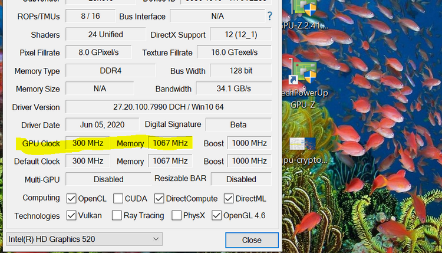Click the Memory Type DDR4 field
Viewport: 442px width, 253px height.
tap(111, 71)
